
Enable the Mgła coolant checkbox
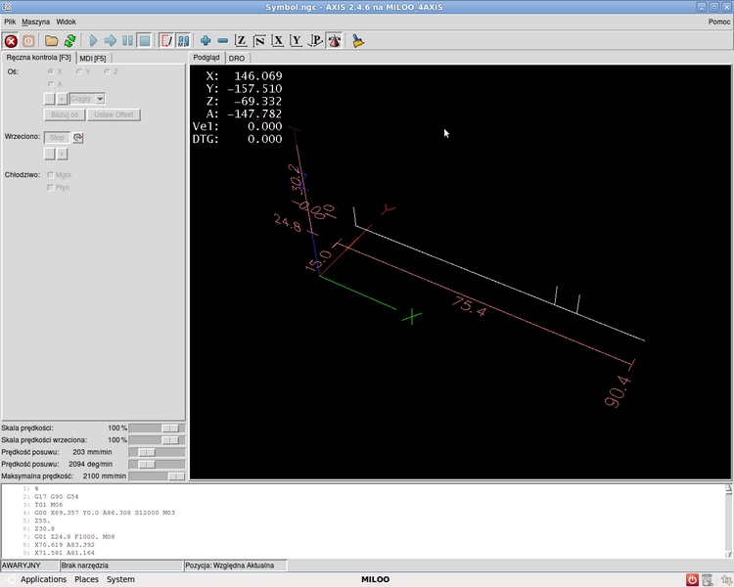coord(51,175)
